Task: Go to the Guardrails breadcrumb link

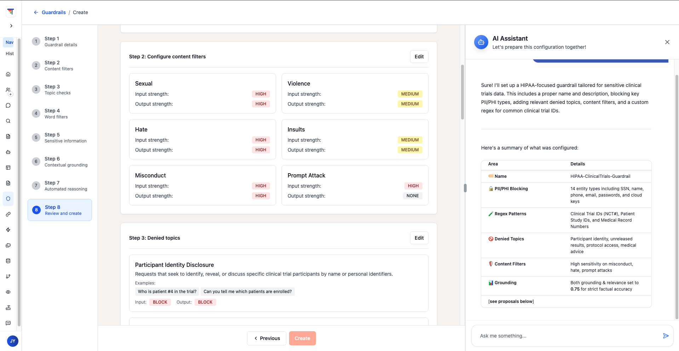Action: click(54, 12)
